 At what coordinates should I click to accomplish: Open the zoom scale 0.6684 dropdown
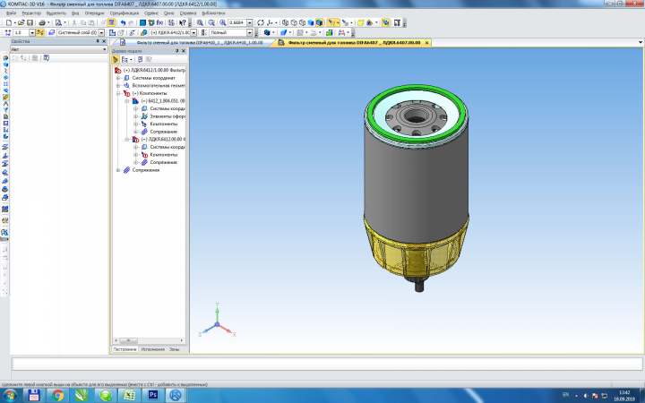coord(249,22)
